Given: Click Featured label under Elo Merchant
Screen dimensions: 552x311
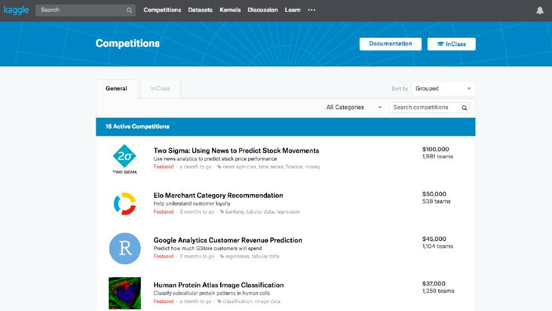Looking at the screenshot, I should click(163, 211).
